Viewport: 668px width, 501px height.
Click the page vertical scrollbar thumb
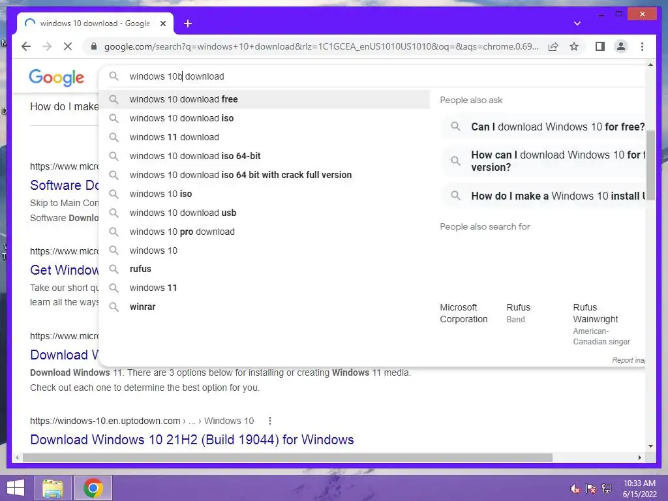click(x=650, y=165)
